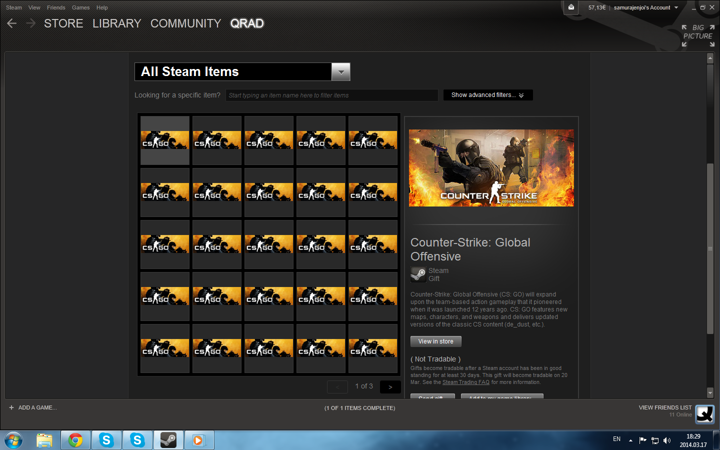720x450 pixels.
Task: Go to the COMMUNITY tab
Action: 185,23
